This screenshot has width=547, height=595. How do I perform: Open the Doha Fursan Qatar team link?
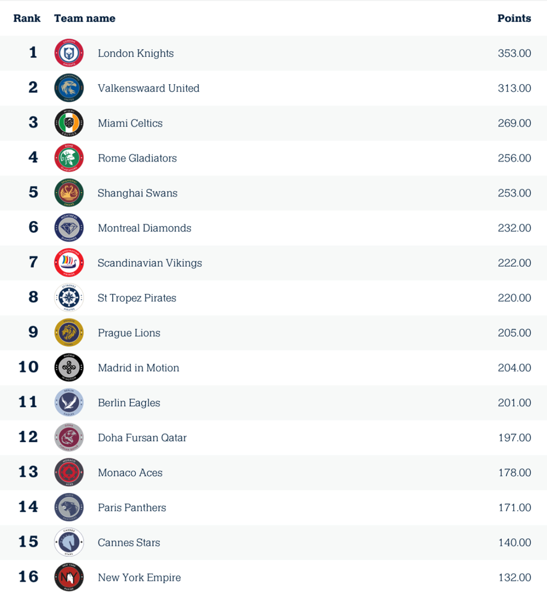(142, 438)
